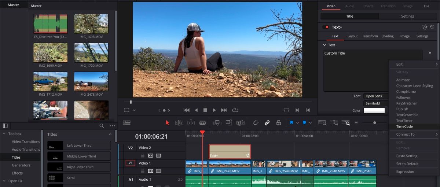The height and width of the screenshot is (187, 440).
Task: Click the Styled Text keyframe diamond
Action: [430, 53]
